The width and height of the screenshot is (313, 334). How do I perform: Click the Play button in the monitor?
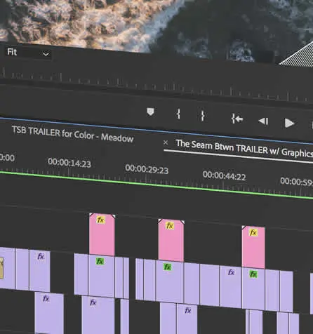point(289,123)
